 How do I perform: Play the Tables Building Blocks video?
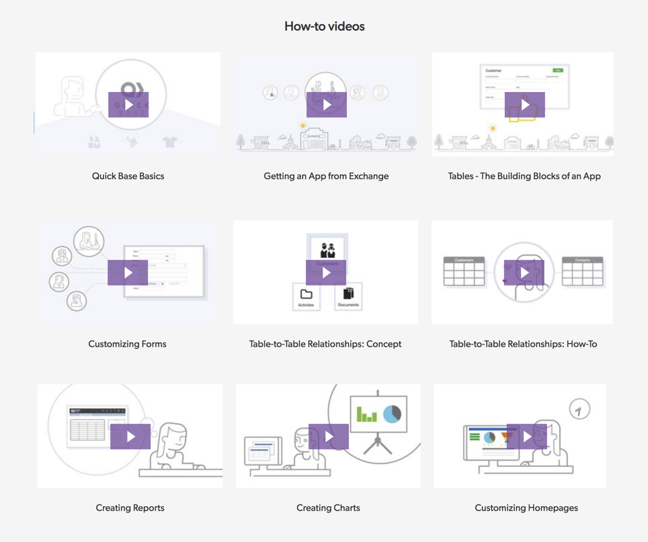click(x=525, y=104)
